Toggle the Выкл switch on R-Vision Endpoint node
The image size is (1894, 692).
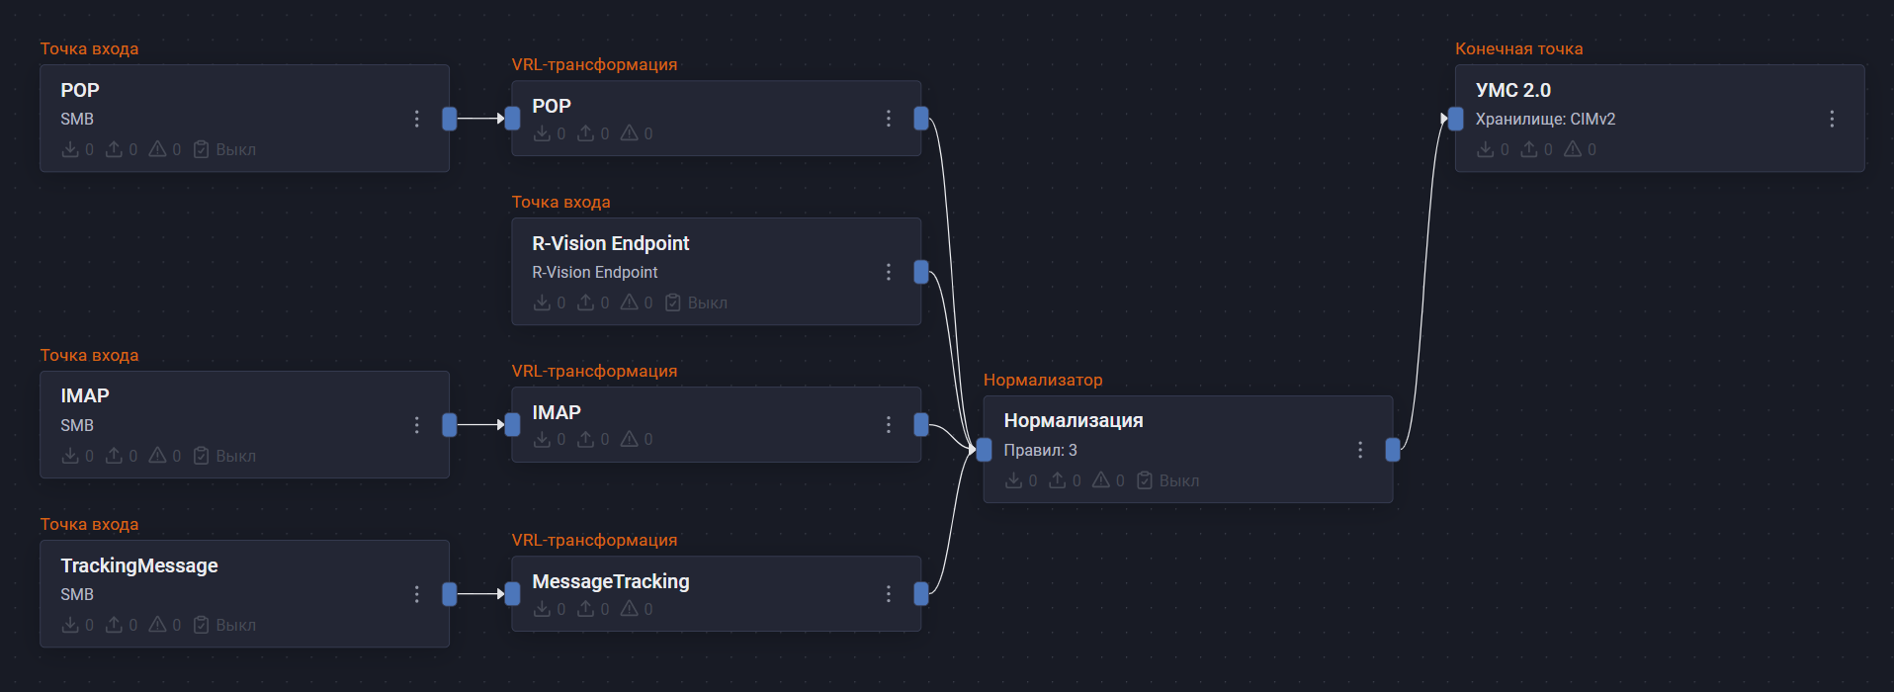pyautogui.click(x=673, y=303)
